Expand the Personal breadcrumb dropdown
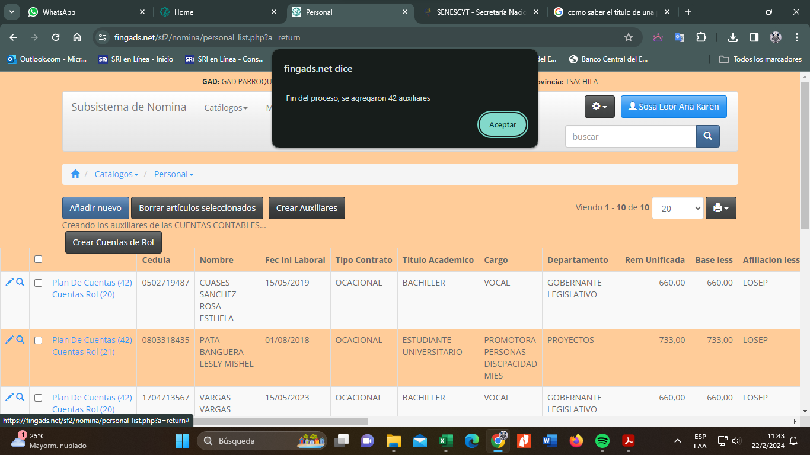The image size is (810, 455). point(174,174)
